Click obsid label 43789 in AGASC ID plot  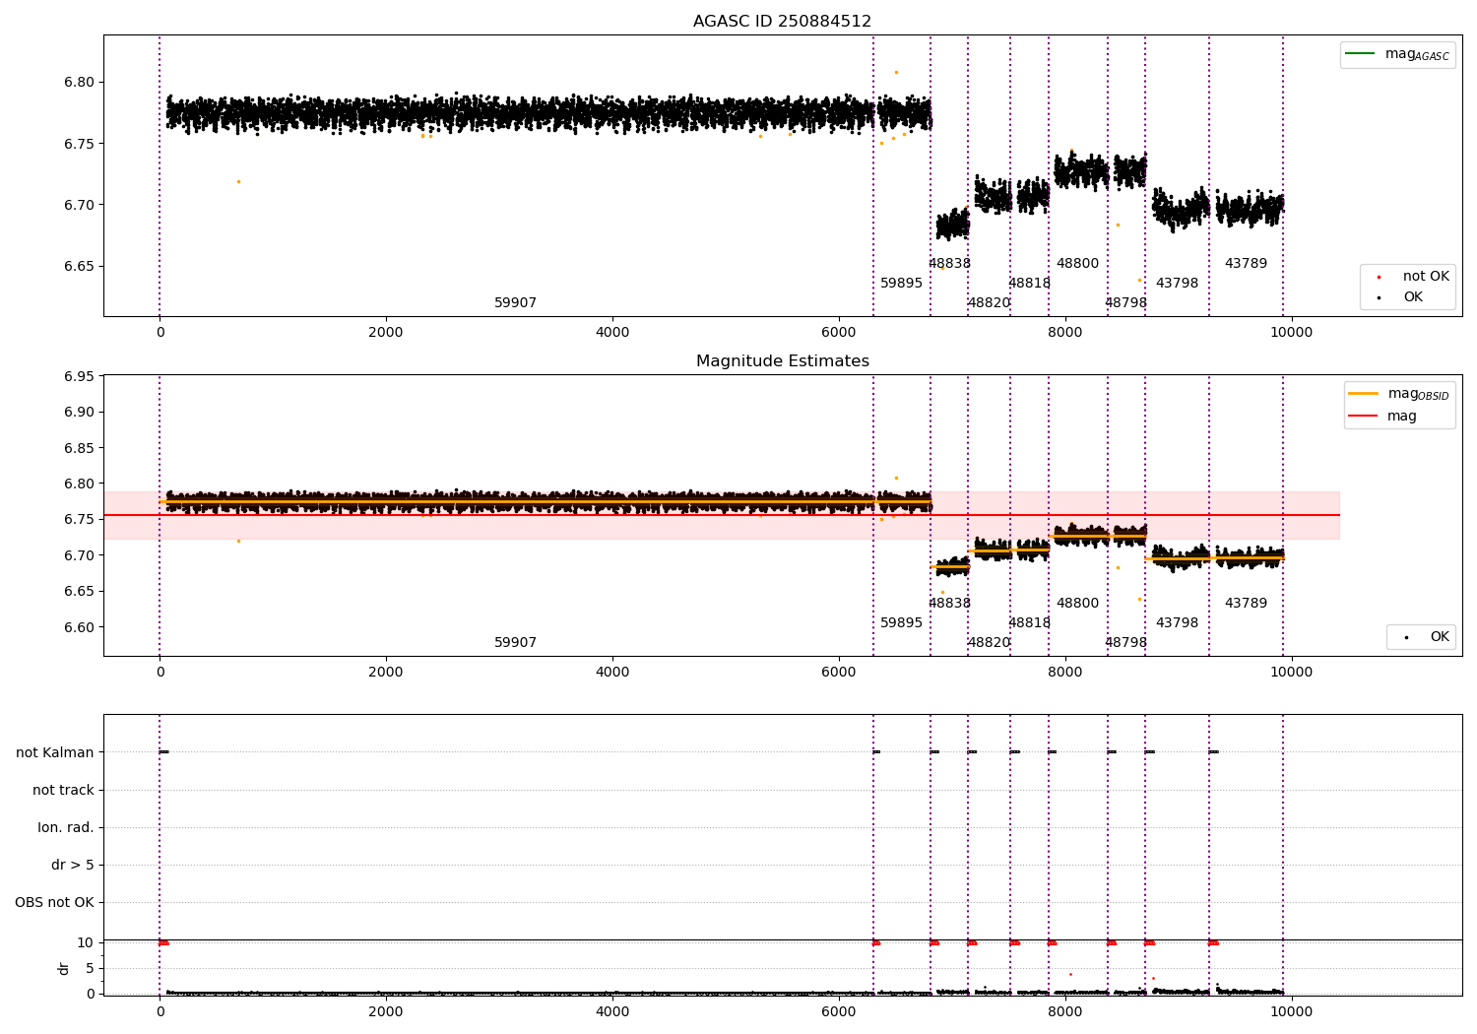click(x=1246, y=264)
